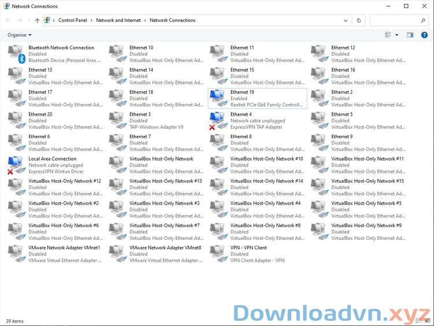
Task: Select VirtualBox Host-Only Network #14 label
Action: pyautogui.click(x=267, y=181)
